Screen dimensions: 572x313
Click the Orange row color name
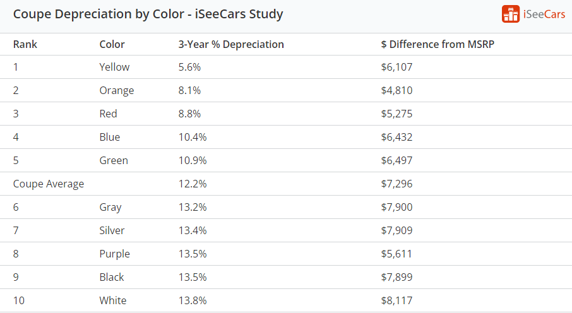coord(117,90)
